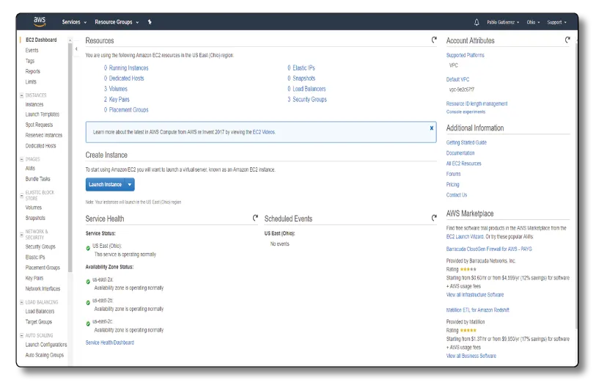Dismiss the re:Invent 2017 info banner

coord(432,128)
